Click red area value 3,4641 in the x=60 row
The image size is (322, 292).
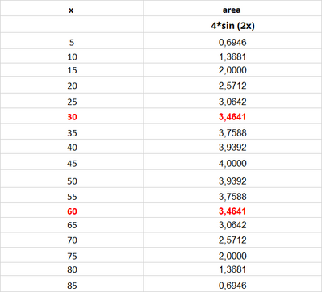[232, 211]
